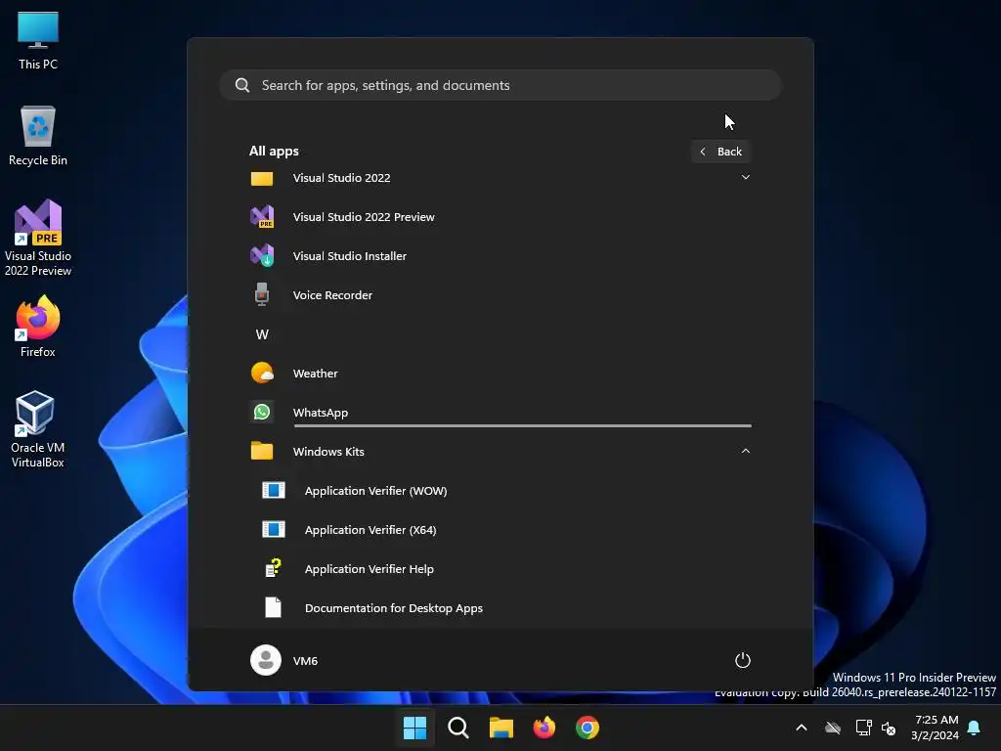Screen dimensions: 1001x751
Task: Open Application Verifier (X64) icon
Action: coord(274,529)
